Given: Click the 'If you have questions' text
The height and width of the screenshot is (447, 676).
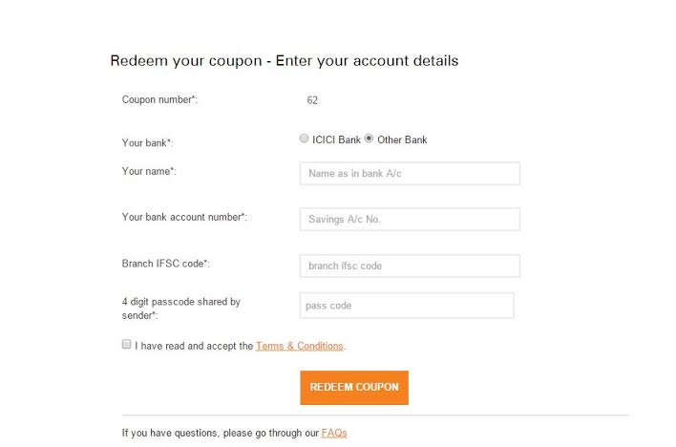Looking at the screenshot, I should tap(220, 433).
